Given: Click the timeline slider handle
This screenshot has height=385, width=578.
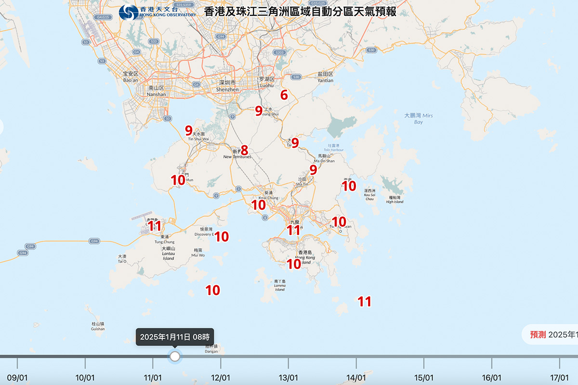Looking at the screenshot, I should point(175,356).
